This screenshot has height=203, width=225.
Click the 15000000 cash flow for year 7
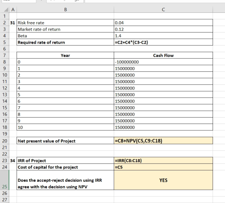pyautogui.click(x=163, y=108)
